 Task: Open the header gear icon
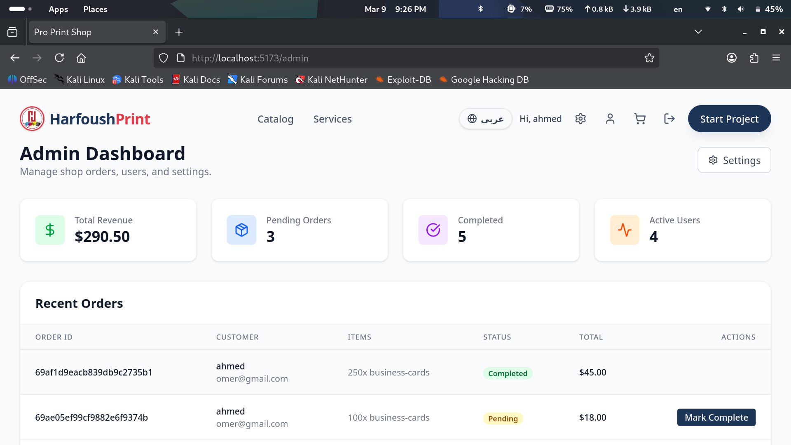click(580, 119)
